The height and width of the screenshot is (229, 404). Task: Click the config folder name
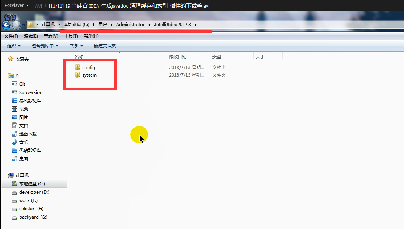[x=89, y=67]
